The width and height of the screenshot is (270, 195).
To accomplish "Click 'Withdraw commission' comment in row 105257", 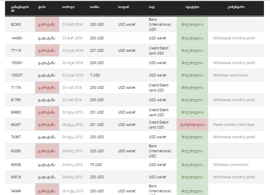I will point(231,75).
